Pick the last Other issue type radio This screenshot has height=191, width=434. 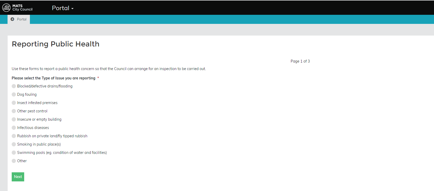click(14, 161)
